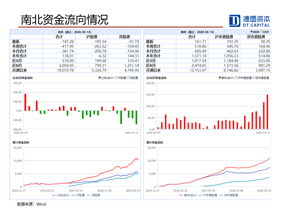Select 沪股通 radio in northbound 30-day chart
The width and height of the screenshot is (284, 213).
pos(116,78)
